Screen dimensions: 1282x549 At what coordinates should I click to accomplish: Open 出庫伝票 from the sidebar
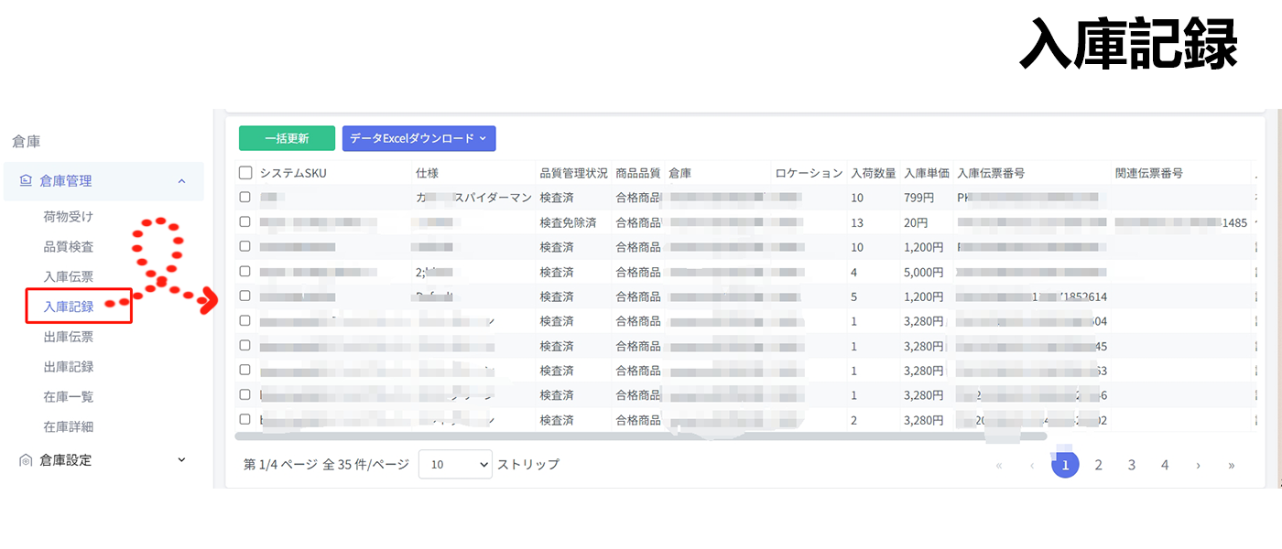click(69, 337)
